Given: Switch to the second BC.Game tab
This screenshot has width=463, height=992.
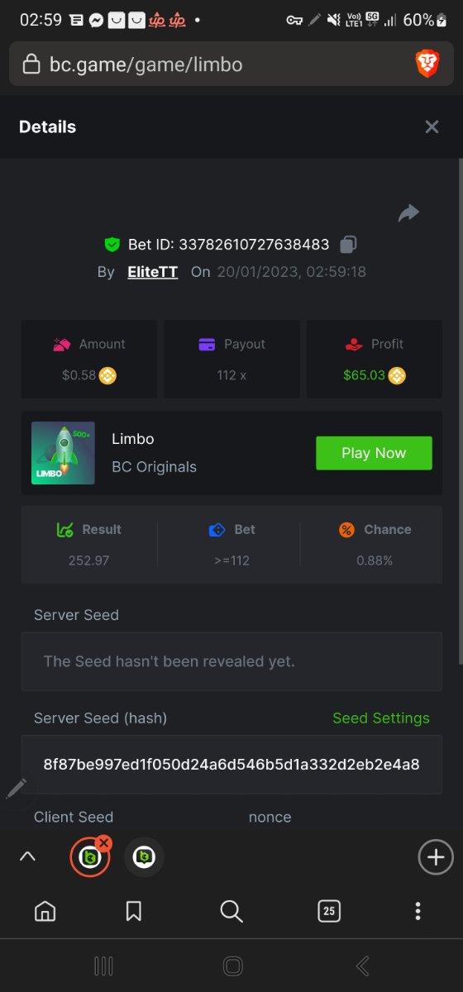Looking at the screenshot, I should (144, 857).
